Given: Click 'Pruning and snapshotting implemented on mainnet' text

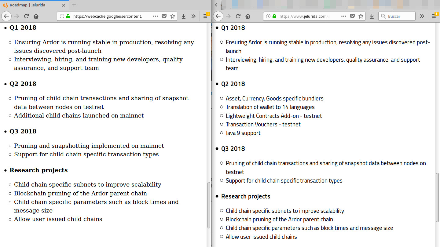Looking at the screenshot, I should tap(89, 146).
